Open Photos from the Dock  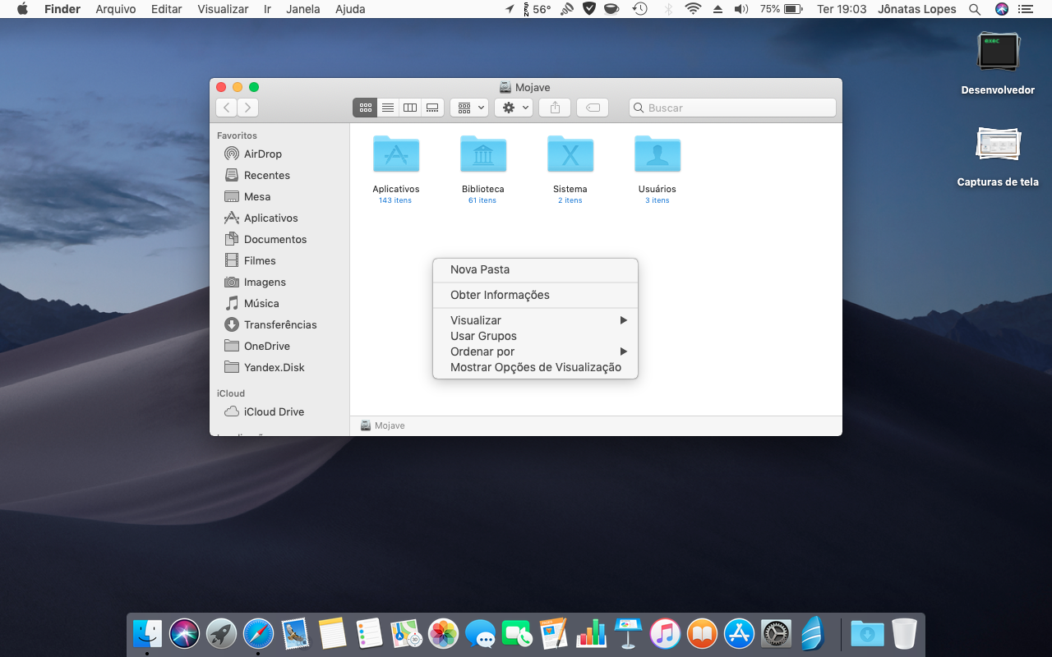(443, 634)
